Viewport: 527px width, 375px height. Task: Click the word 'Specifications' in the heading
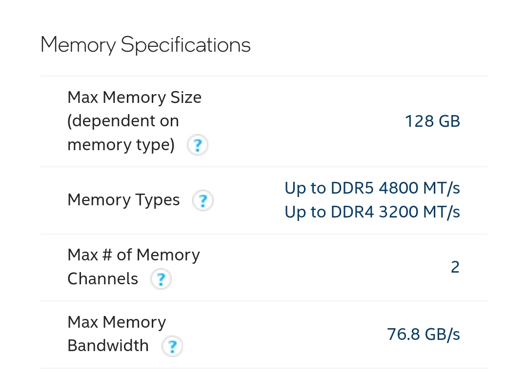click(x=185, y=45)
